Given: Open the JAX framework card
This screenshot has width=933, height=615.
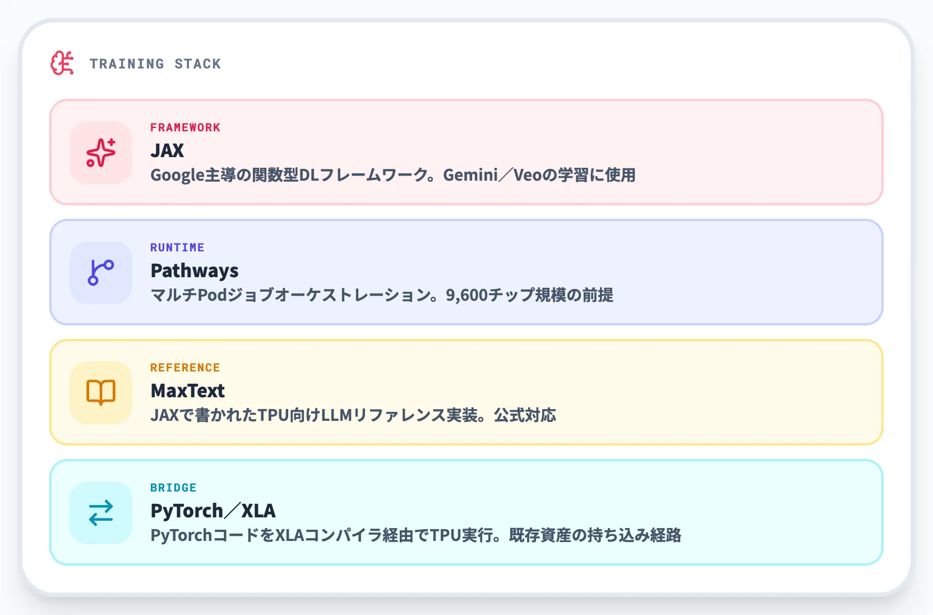Looking at the screenshot, I should coord(466,153).
